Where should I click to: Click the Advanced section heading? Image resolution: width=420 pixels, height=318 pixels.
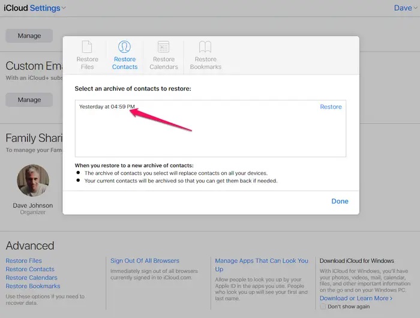tap(30, 245)
